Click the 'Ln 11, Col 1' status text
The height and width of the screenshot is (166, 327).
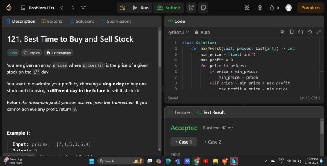pos(310,98)
